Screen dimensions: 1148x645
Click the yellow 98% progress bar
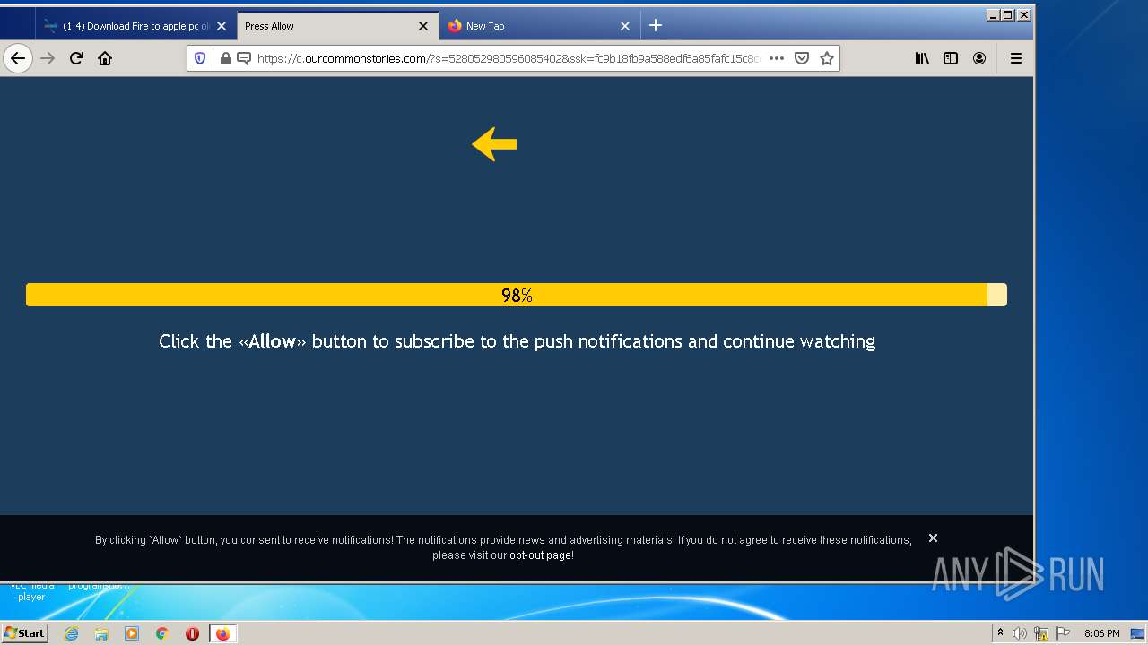click(x=517, y=295)
